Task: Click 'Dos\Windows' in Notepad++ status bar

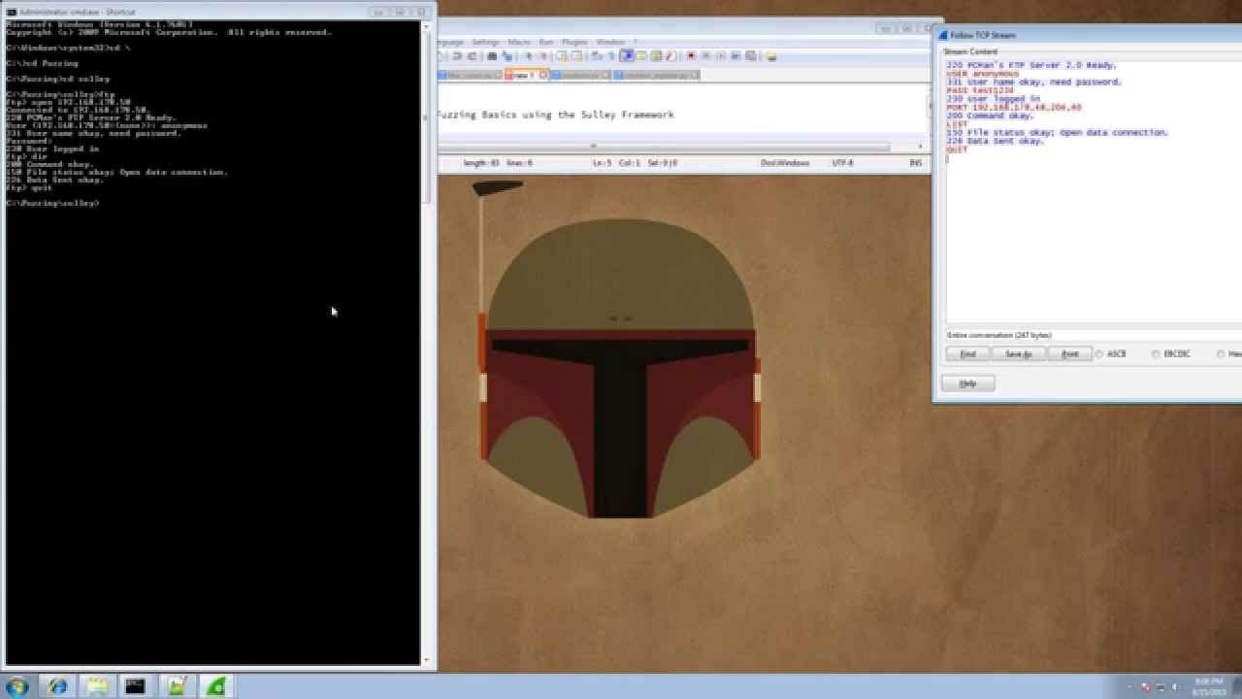Action: (x=785, y=163)
